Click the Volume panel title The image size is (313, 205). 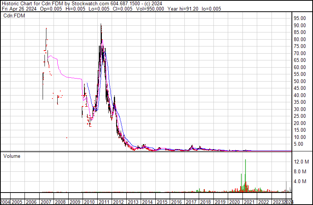click(12, 156)
